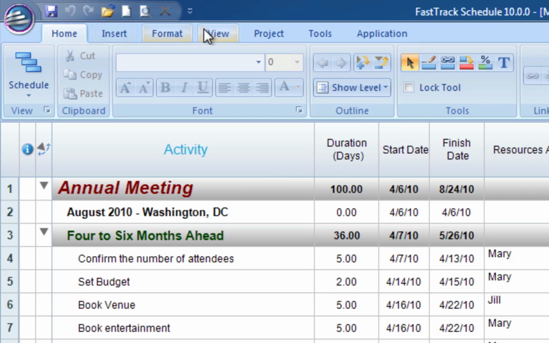Select the 36.00 duration cell
Screen dimensions: 549x343
pos(347,236)
